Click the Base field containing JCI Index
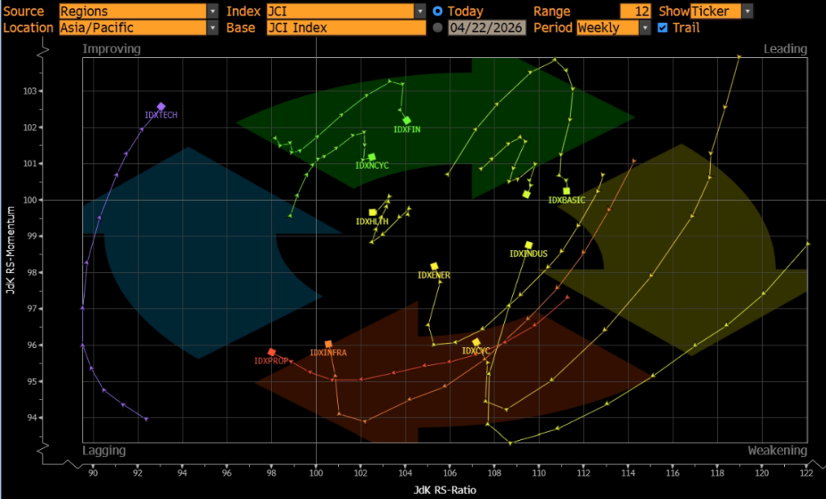 pyautogui.click(x=345, y=27)
